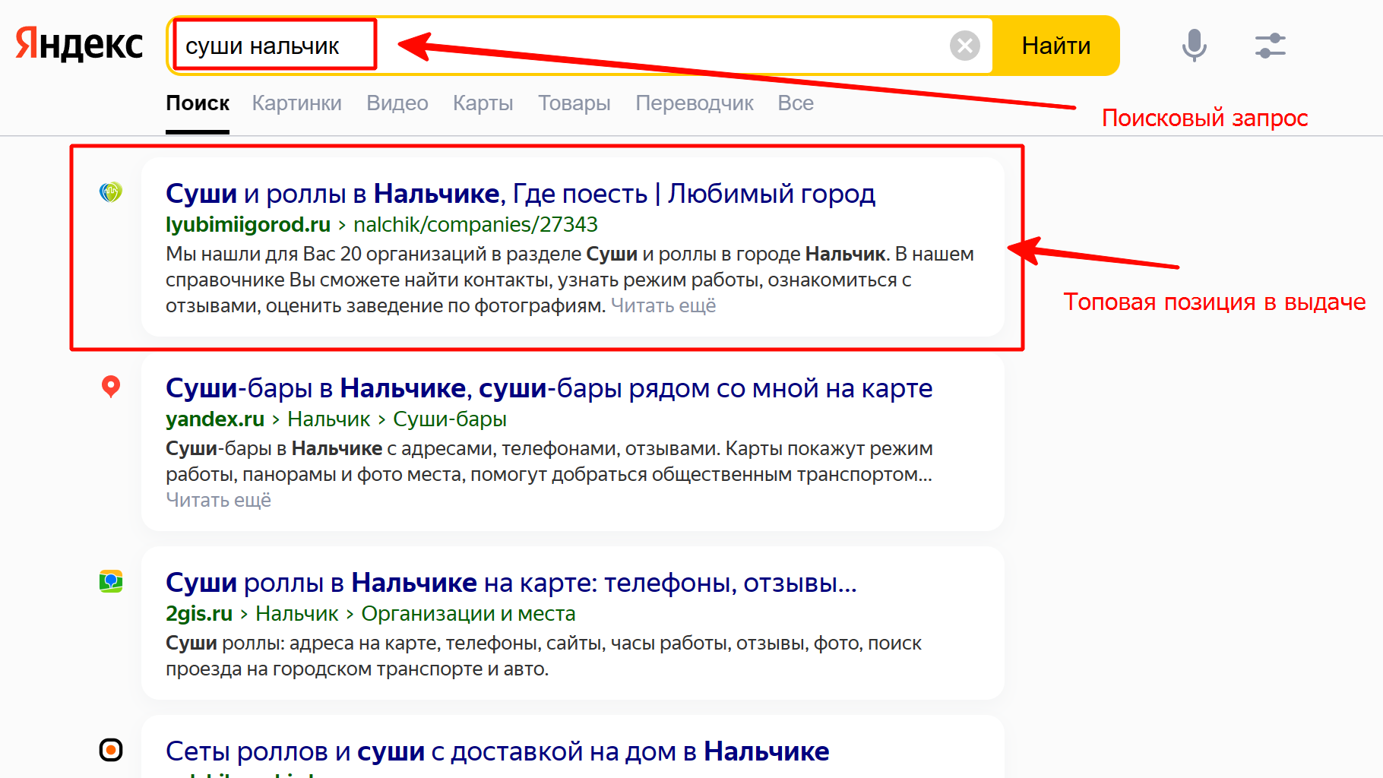Open the Картинки tab
The width and height of the screenshot is (1383, 778).
tap(296, 103)
